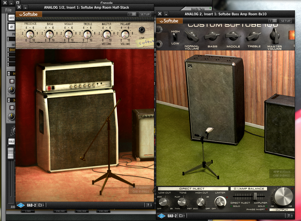Viewport: 301px width, 221px height.
Task: Toggle the plugin power switch on the Half-Stack header
Action: [132, 14]
